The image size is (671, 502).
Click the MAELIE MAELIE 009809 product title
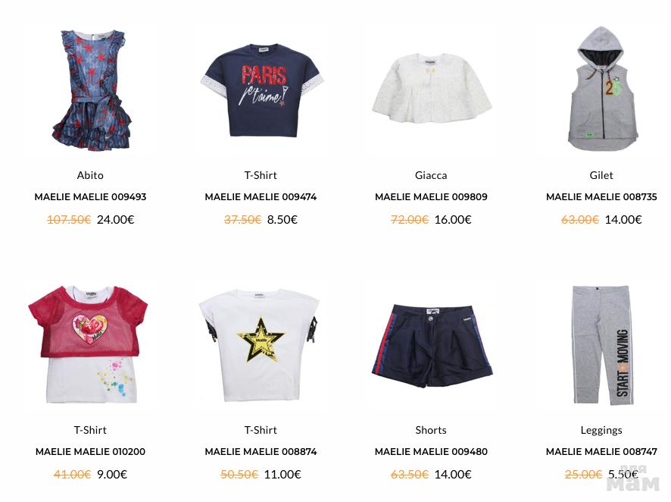coord(431,197)
